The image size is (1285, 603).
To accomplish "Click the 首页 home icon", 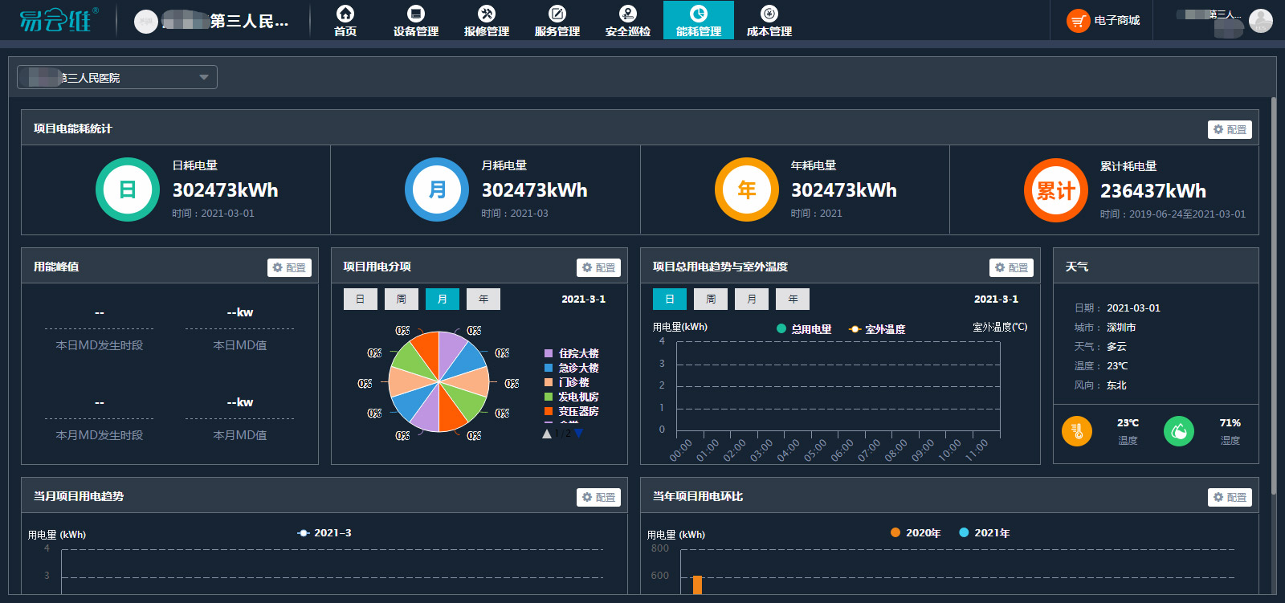I will [x=345, y=14].
